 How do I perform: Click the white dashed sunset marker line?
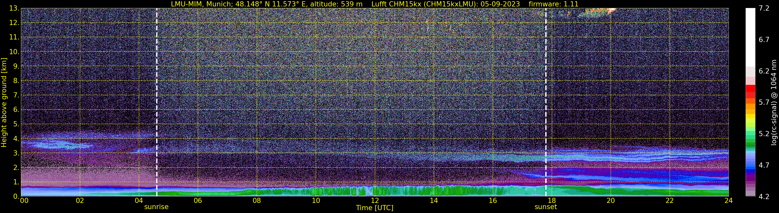(546, 102)
